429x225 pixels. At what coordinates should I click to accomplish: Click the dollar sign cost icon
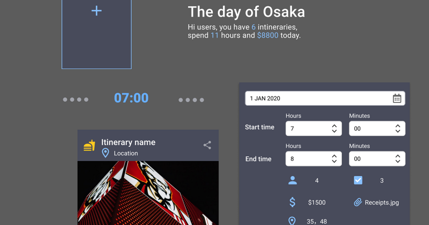click(292, 202)
